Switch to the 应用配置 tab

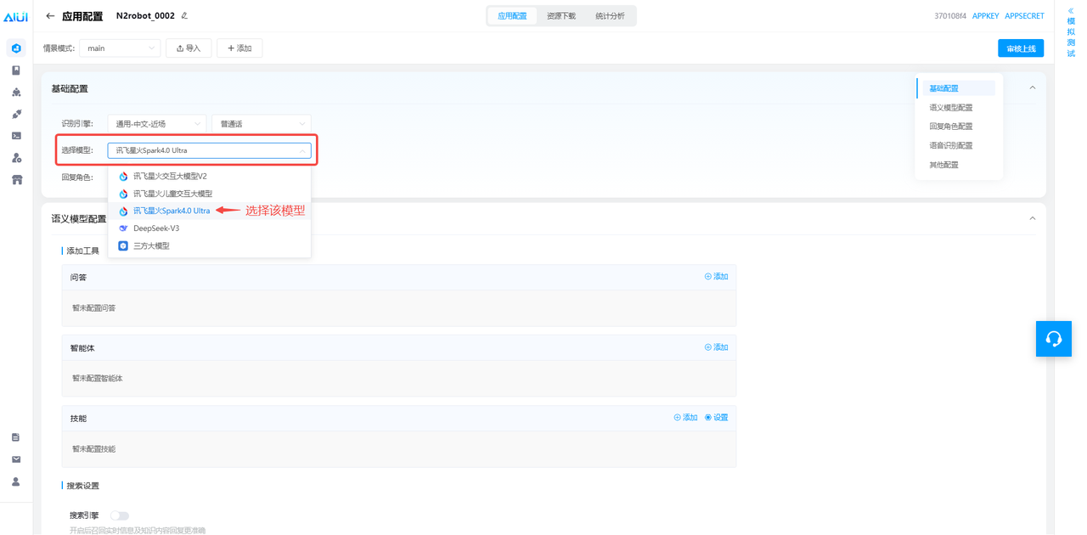coord(512,16)
